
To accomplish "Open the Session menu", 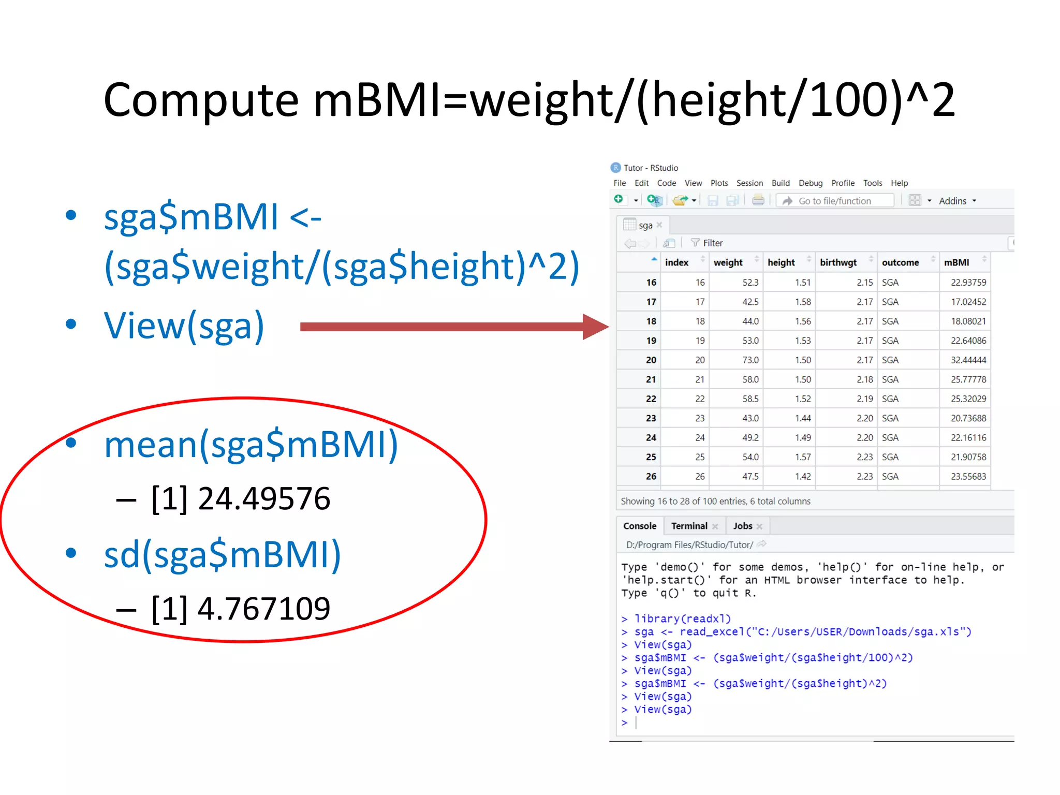I will 749,183.
